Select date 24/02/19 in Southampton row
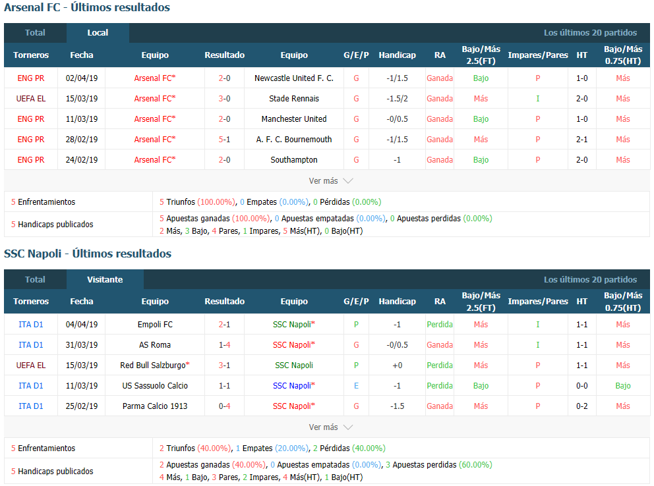Image resolution: width=654 pixels, height=486 pixels. click(x=82, y=160)
